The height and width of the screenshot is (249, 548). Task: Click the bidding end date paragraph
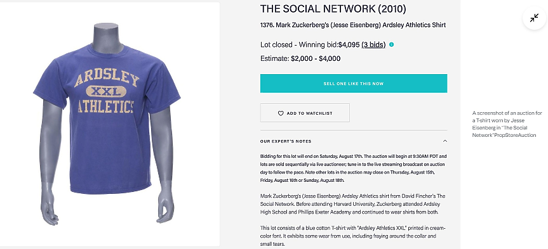coord(353,168)
